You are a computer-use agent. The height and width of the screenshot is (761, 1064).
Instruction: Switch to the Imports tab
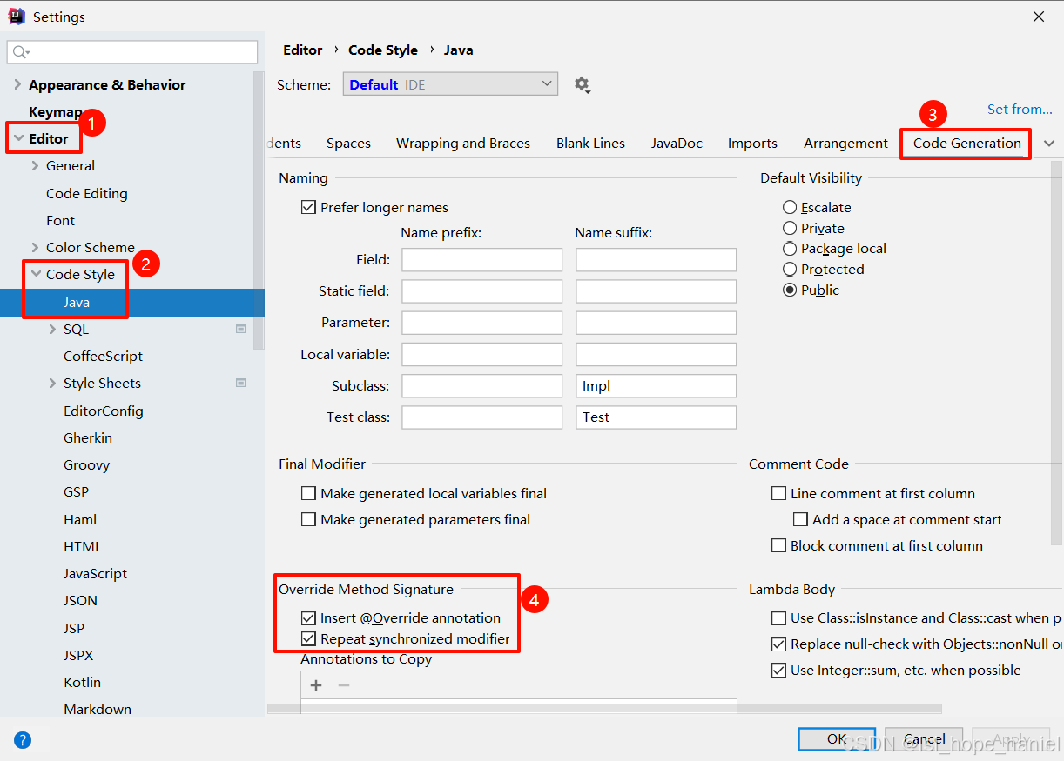(x=752, y=144)
